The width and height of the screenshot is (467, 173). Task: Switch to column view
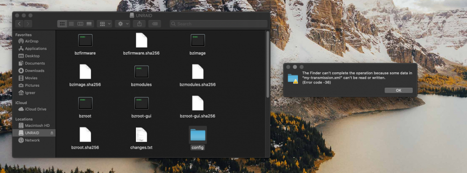tap(80, 24)
